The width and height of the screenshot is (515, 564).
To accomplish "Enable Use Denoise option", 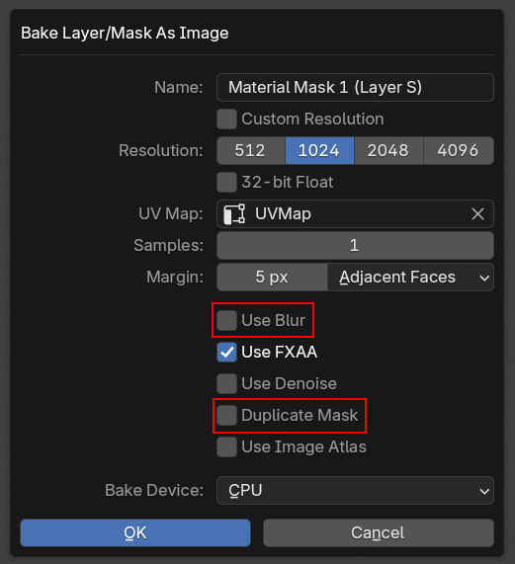I will pyautogui.click(x=226, y=383).
